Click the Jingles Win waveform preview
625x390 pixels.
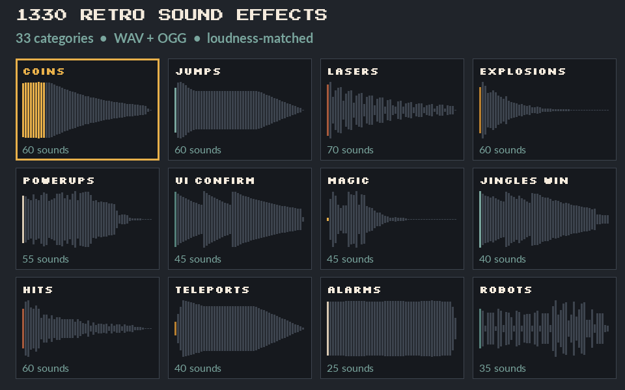point(544,219)
